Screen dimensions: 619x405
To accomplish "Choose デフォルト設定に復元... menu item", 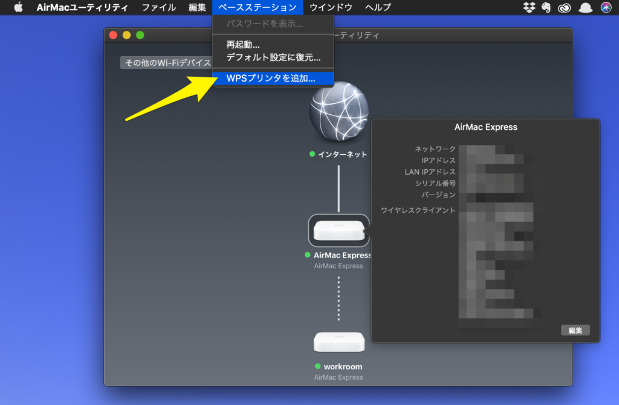I will coord(273,57).
